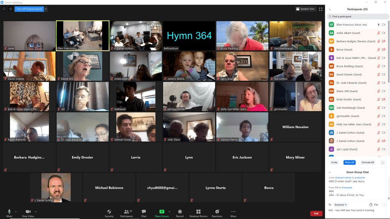Open the Reactions emoji menu

point(217,212)
